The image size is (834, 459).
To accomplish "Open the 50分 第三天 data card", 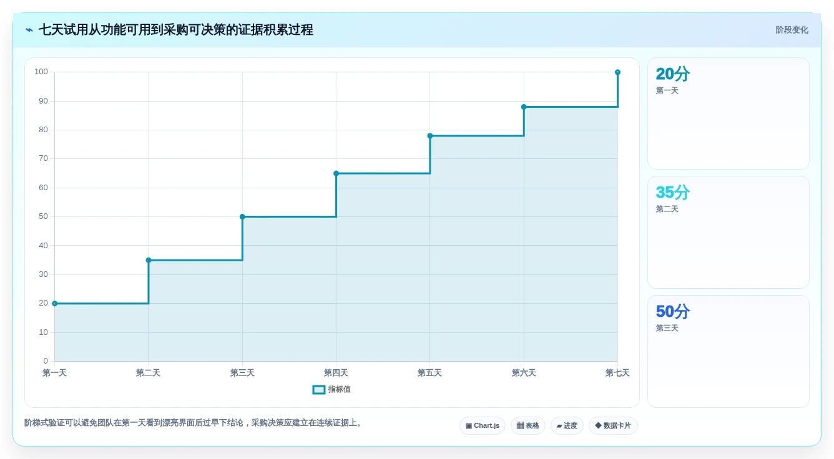I will [x=729, y=351].
